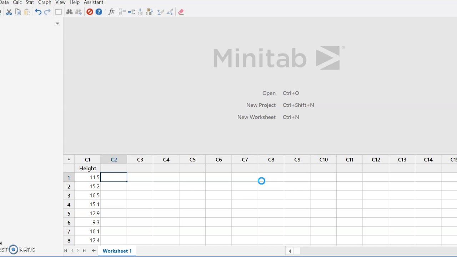The height and width of the screenshot is (257, 457).
Task: Go to next worksheet tab arrow
Action: [78, 251]
